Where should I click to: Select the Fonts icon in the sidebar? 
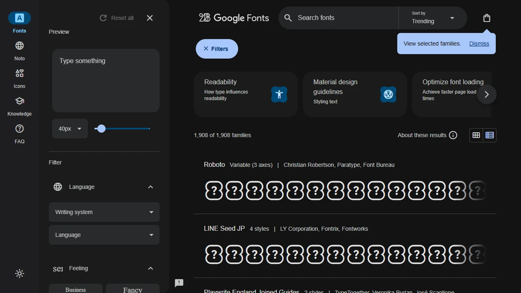point(19,18)
